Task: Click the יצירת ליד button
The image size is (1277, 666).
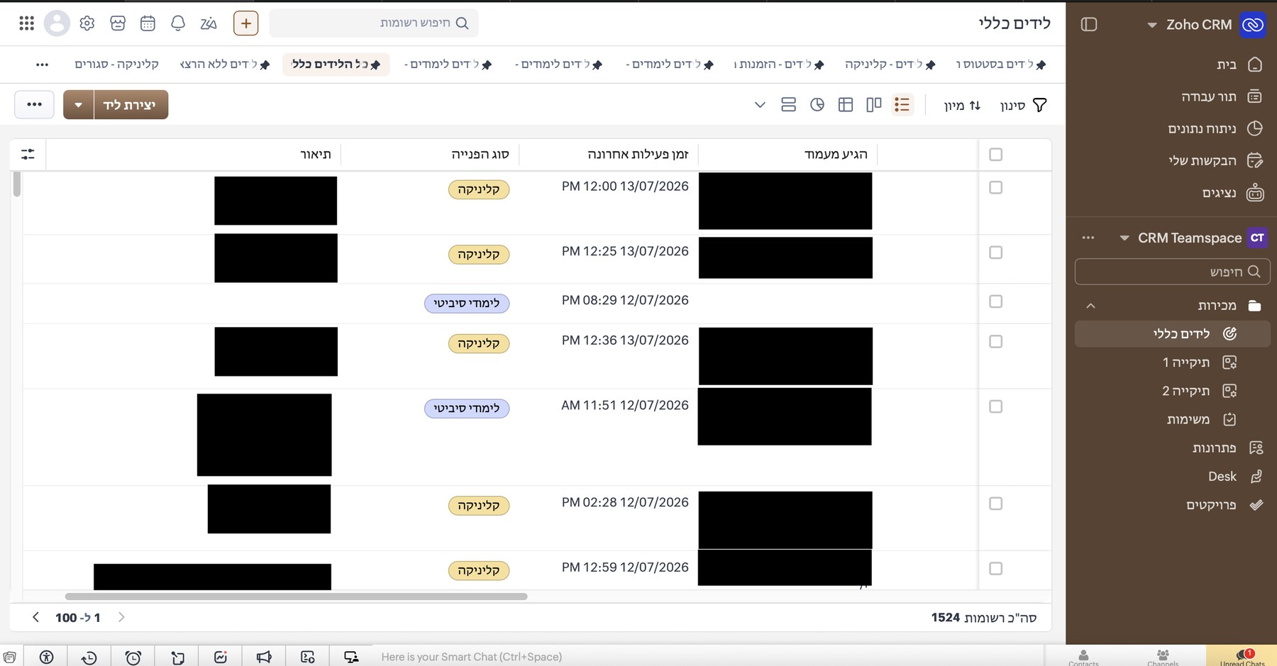Action: pos(131,105)
